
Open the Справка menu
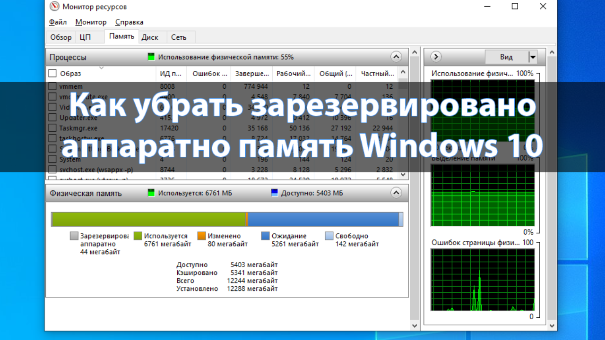(129, 22)
